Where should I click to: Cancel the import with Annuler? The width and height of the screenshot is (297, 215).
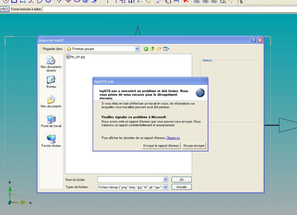(x=182, y=187)
